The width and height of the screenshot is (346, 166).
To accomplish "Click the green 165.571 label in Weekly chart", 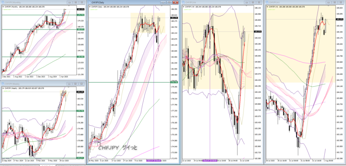I will (80, 158).
